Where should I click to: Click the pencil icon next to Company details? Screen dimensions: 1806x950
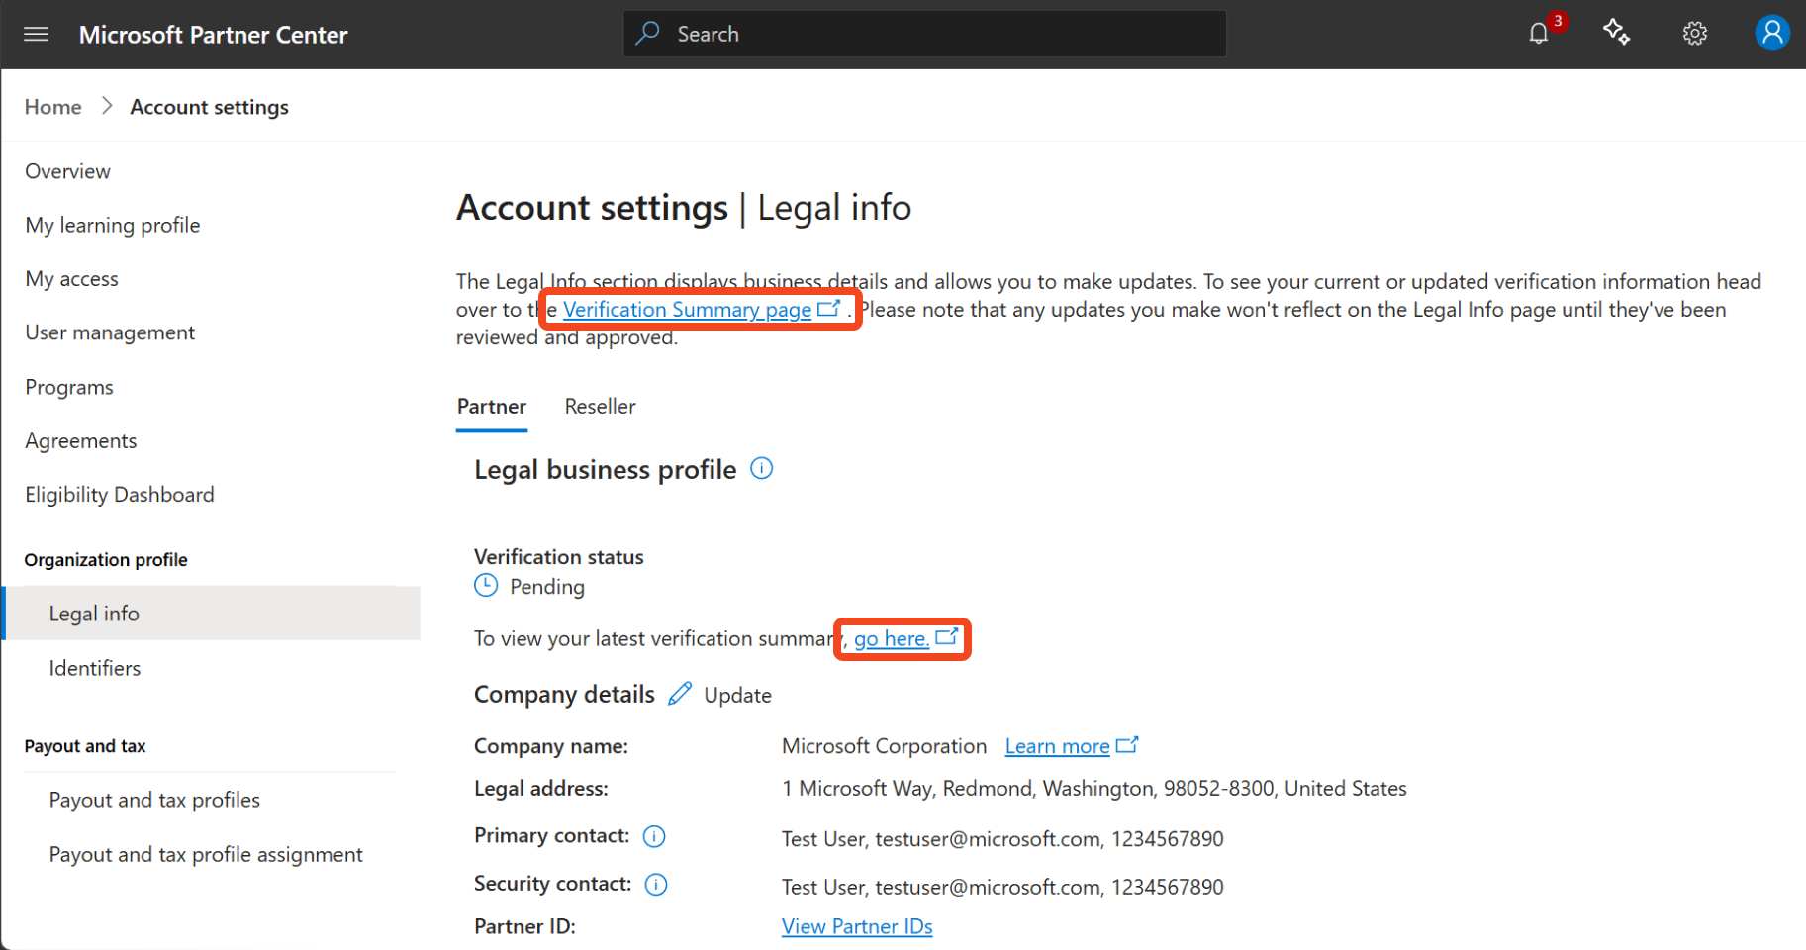tap(680, 694)
